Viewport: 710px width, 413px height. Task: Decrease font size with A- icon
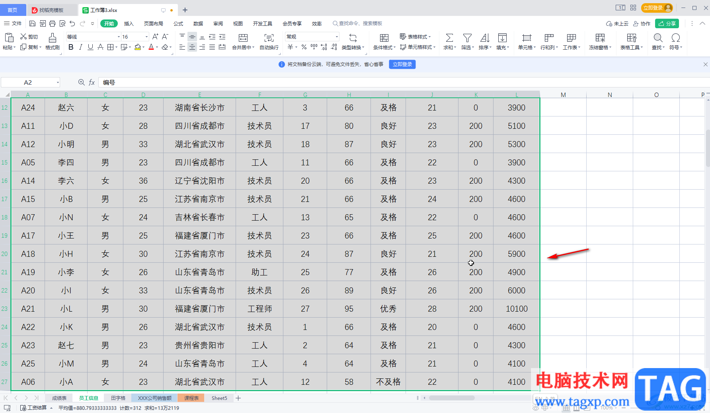[x=165, y=37]
